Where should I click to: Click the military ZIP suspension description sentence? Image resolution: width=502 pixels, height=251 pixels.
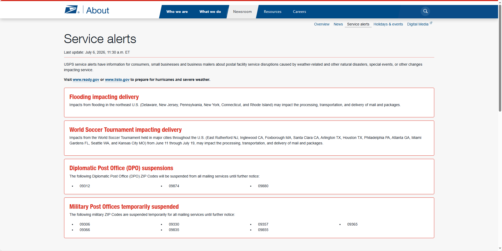click(152, 215)
